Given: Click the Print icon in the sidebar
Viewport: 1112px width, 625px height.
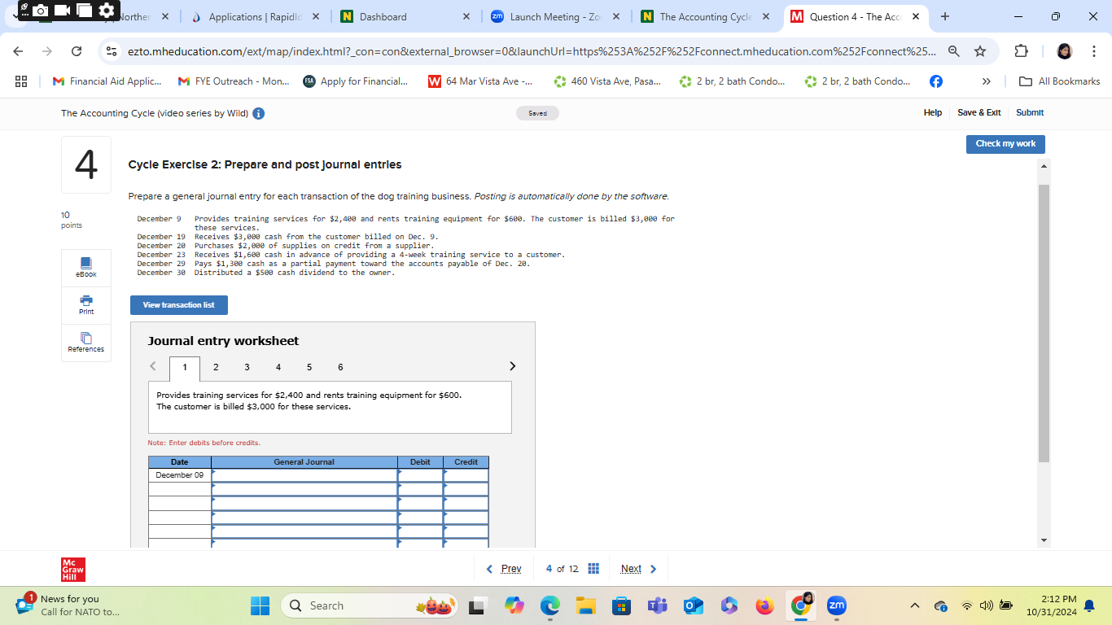Looking at the screenshot, I should pyautogui.click(x=85, y=305).
